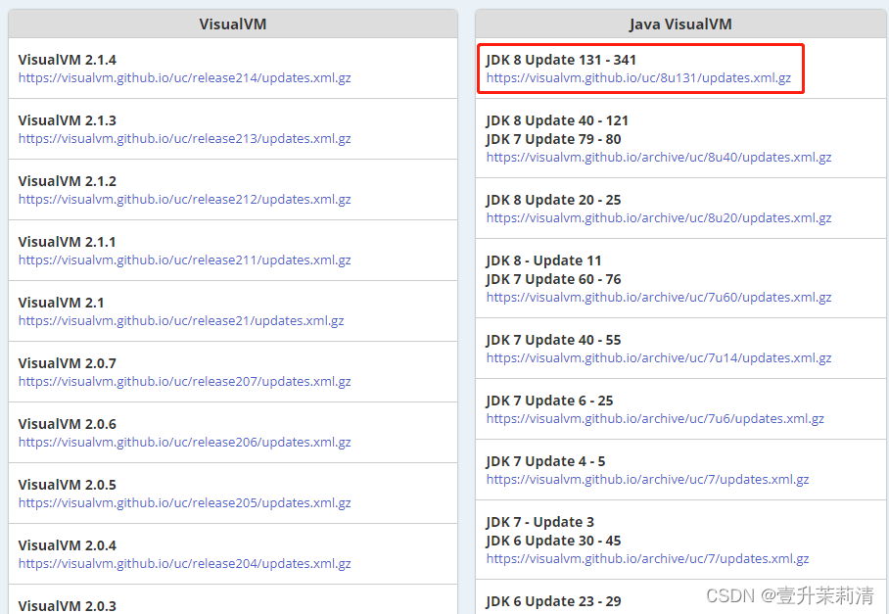Open the VisualVM 2.0.5 release205 link
This screenshot has width=889, height=614.
(184, 502)
